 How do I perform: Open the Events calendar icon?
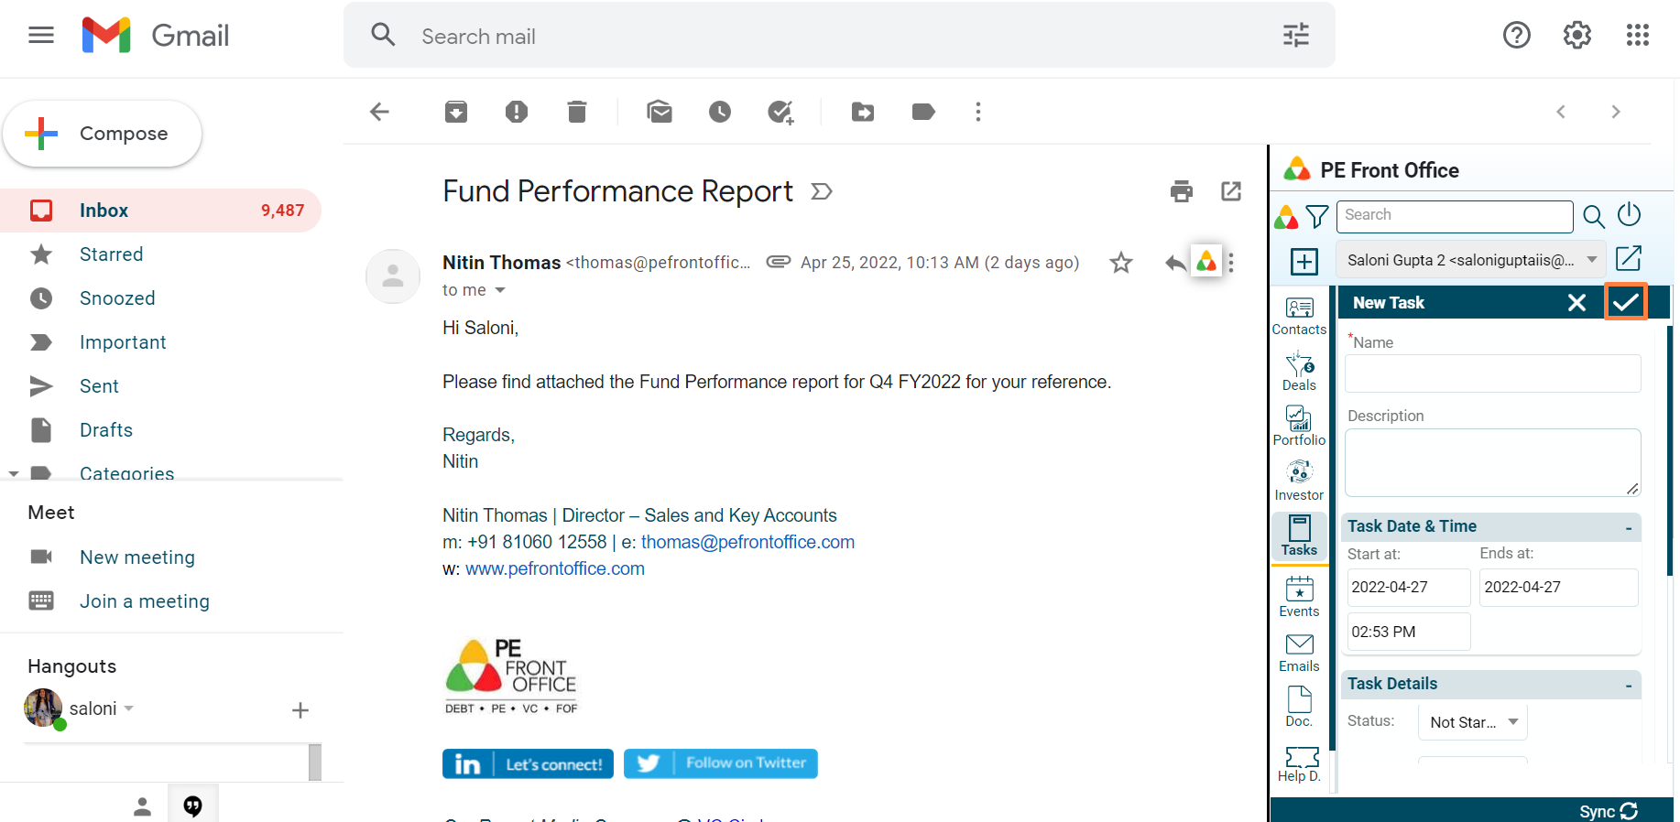click(x=1299, y=597)
